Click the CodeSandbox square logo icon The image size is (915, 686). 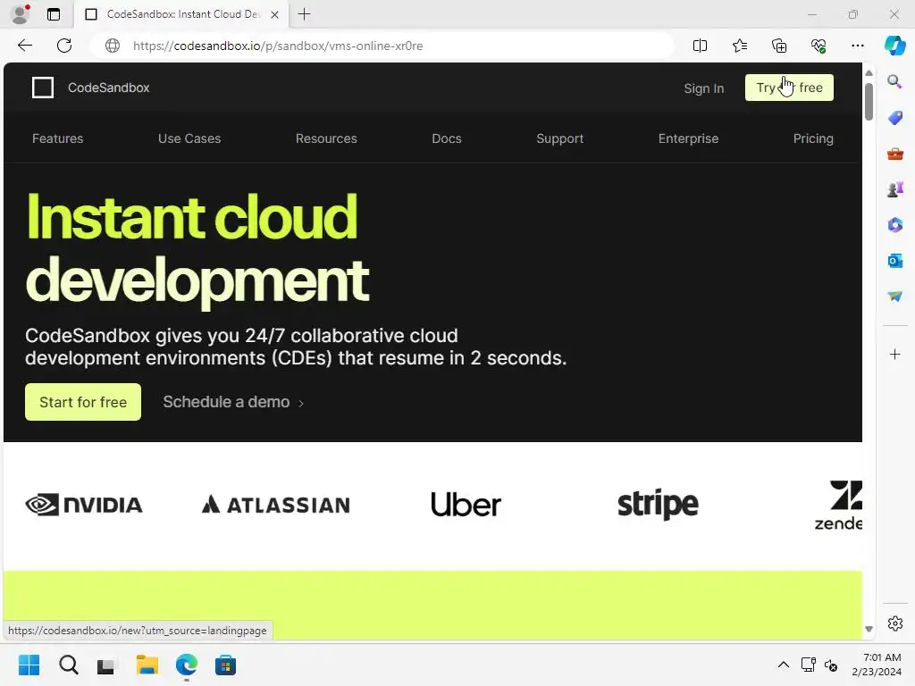43,88
